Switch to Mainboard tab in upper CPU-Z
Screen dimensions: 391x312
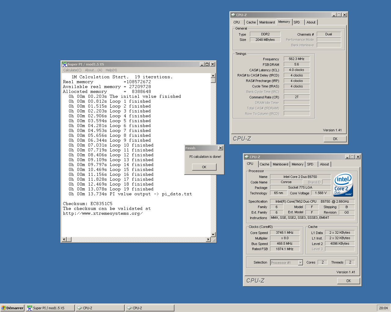[267, 22]
